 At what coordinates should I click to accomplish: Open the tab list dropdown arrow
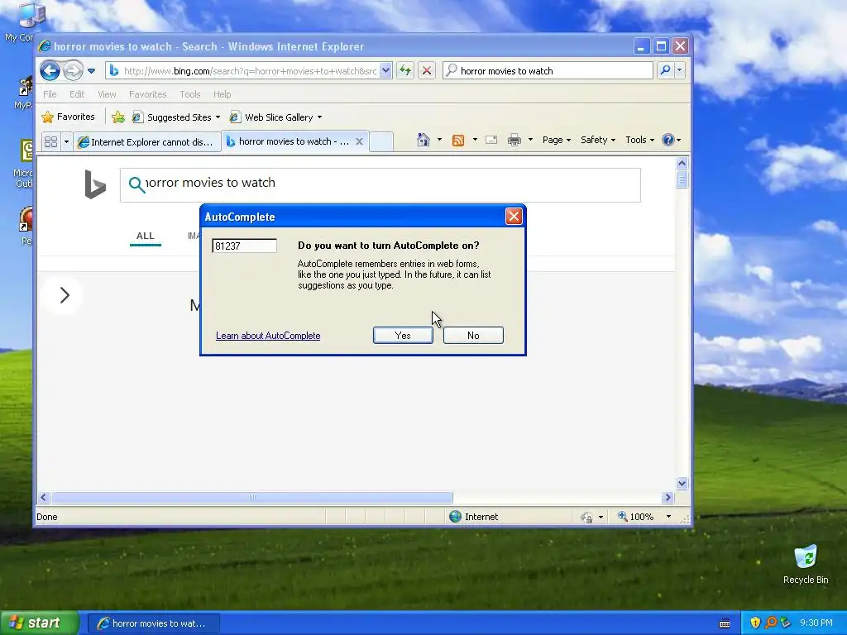pyautogui.click(x=66, y=141)
